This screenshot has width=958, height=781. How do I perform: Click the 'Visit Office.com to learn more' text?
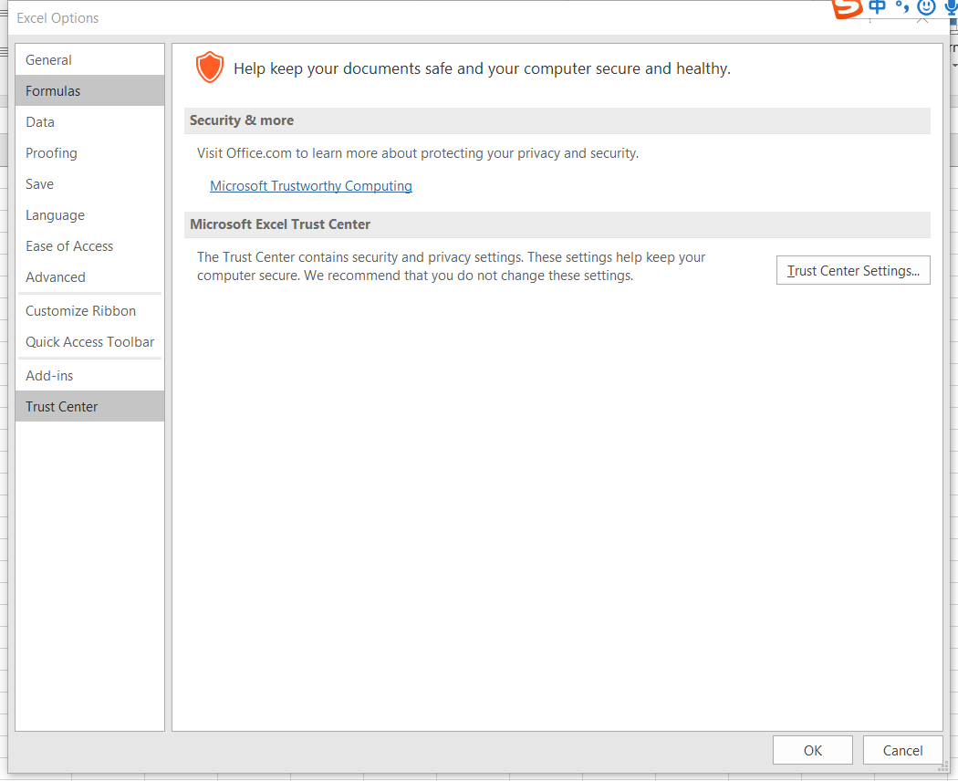click(x=418, y=153)
